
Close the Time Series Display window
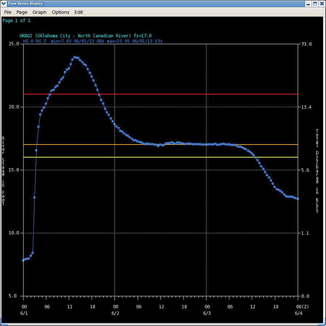click(x=322, y=4)
